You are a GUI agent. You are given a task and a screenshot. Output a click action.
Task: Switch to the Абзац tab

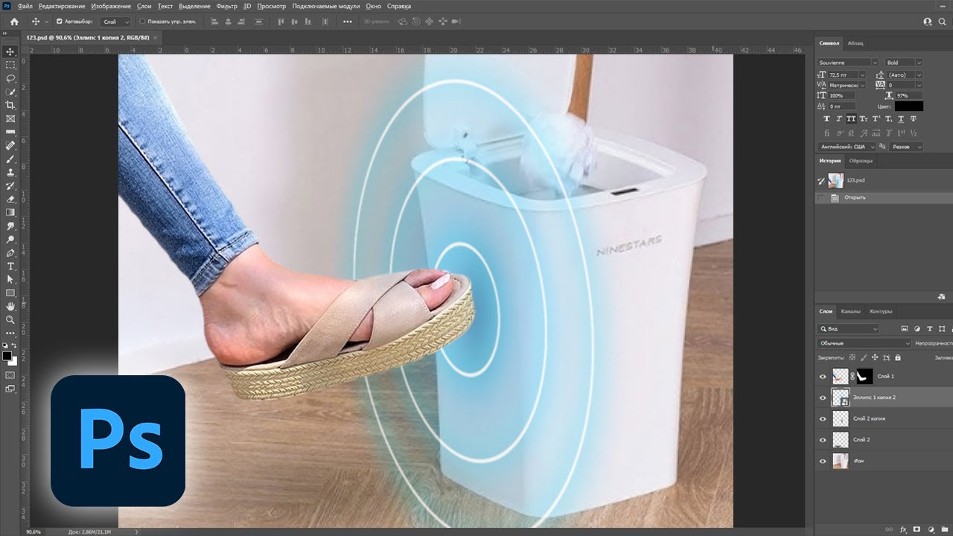pos(855,43)
